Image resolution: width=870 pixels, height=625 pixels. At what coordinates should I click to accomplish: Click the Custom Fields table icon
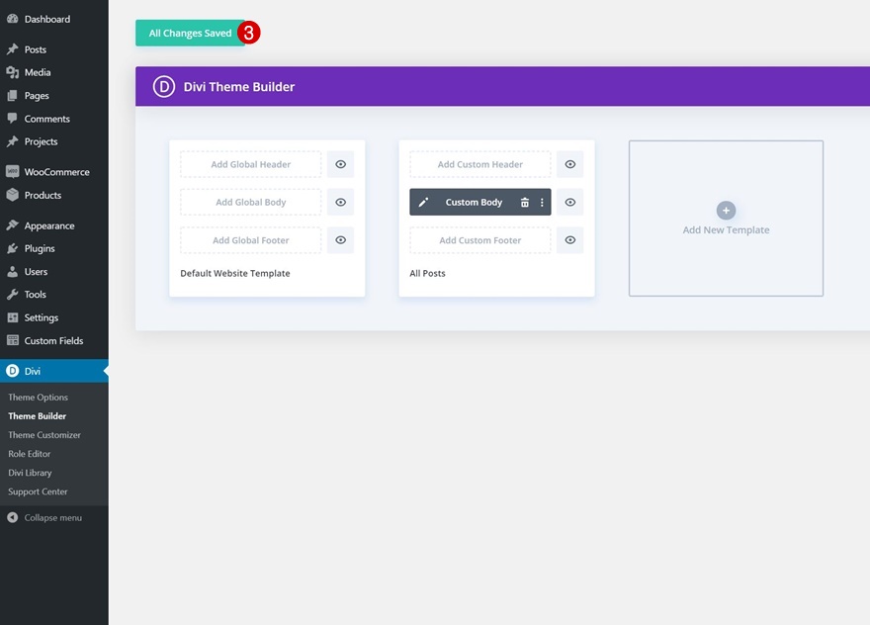point(12,340)
